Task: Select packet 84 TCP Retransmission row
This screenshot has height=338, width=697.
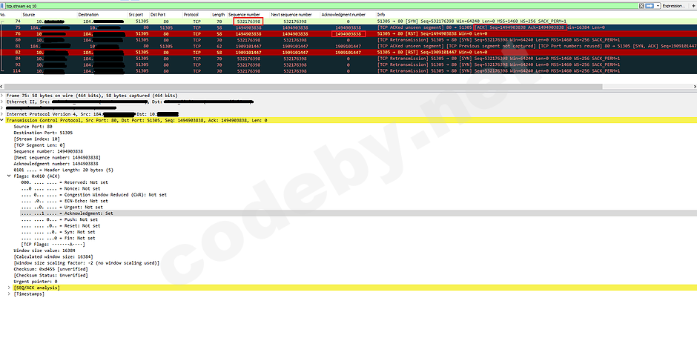Action: (348, 59)
